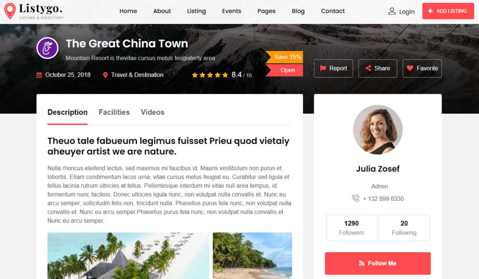This screenshot has width=479, height=279.
Task: Open the ADD LISTING button
Action: (x=447, y=11)
